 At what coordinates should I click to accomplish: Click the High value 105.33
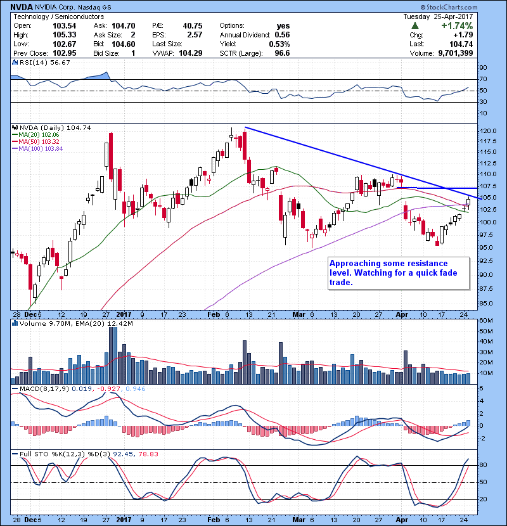coord(65,35)
